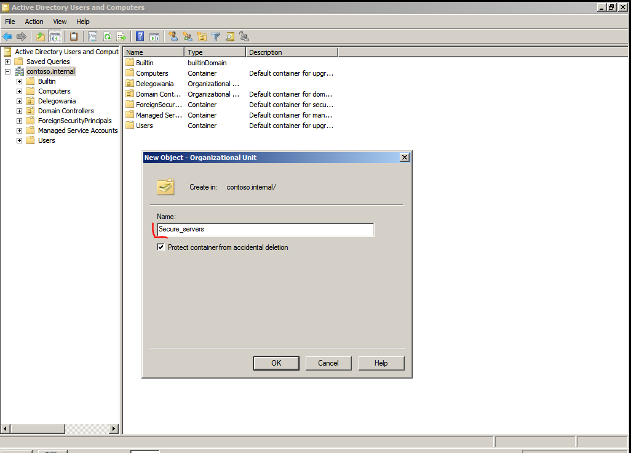
Task: Toggle the Show/Hide Console Tree icon
Action: point(55,37)
